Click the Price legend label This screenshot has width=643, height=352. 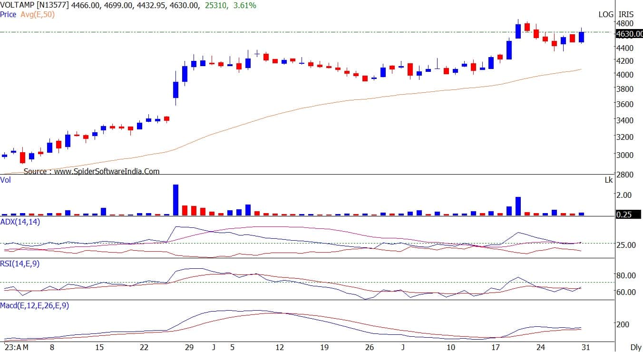point(9,15)
